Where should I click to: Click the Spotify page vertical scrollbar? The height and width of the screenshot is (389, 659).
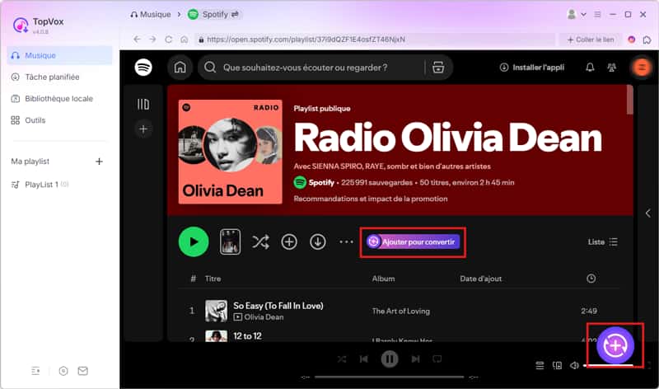click(x=630, y=100)
